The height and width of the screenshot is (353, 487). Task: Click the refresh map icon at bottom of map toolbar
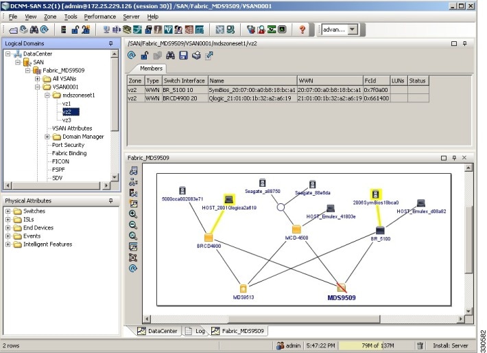coord(133,268)
